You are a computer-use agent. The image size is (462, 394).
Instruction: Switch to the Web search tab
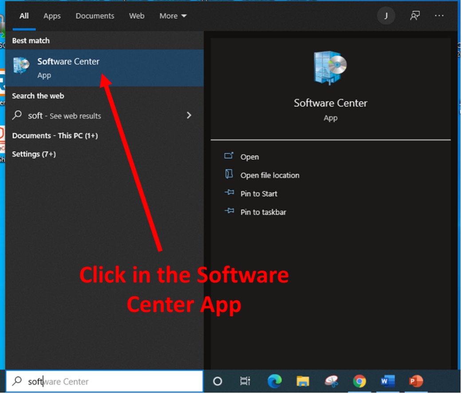137,16
